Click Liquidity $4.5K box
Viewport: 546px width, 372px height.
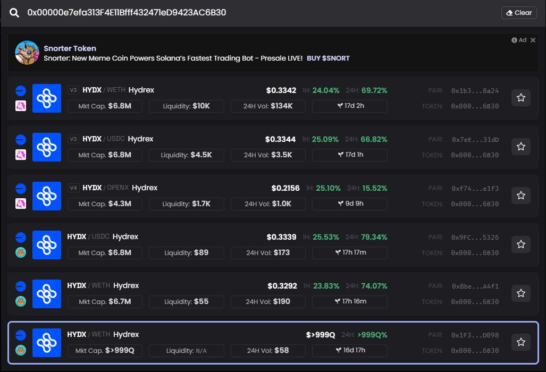coord(187,155)
